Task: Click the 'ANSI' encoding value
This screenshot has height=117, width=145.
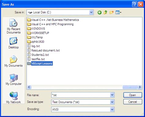Action: tap(55, 109)
